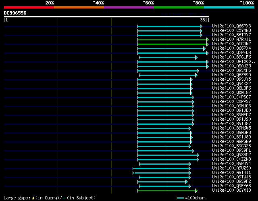The height and width of the screenshot is (201, 258).
Task: Click the red 20% identity legend segment
Action: [29, 7]
